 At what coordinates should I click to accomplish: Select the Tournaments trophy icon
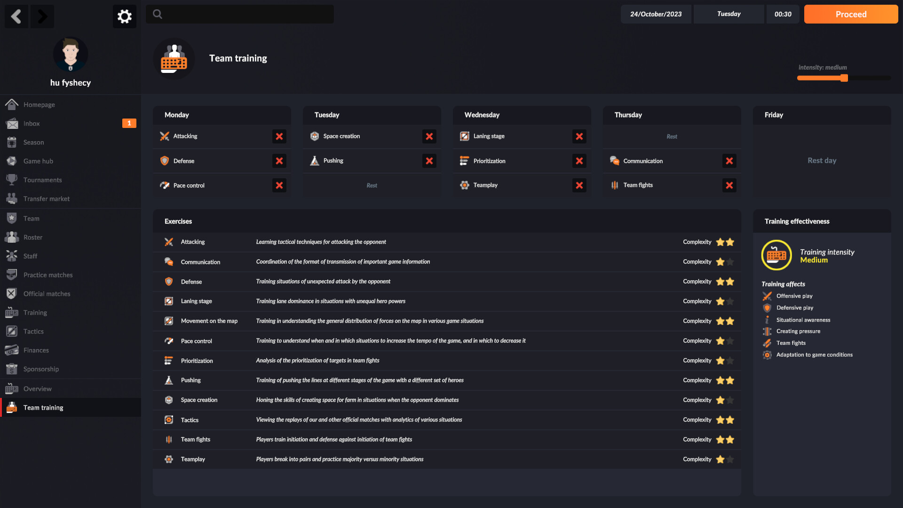pyautogui.click(x=11, y=180)
